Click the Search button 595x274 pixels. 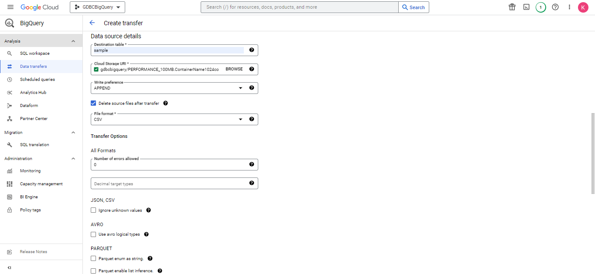click(x=414, y=7)
